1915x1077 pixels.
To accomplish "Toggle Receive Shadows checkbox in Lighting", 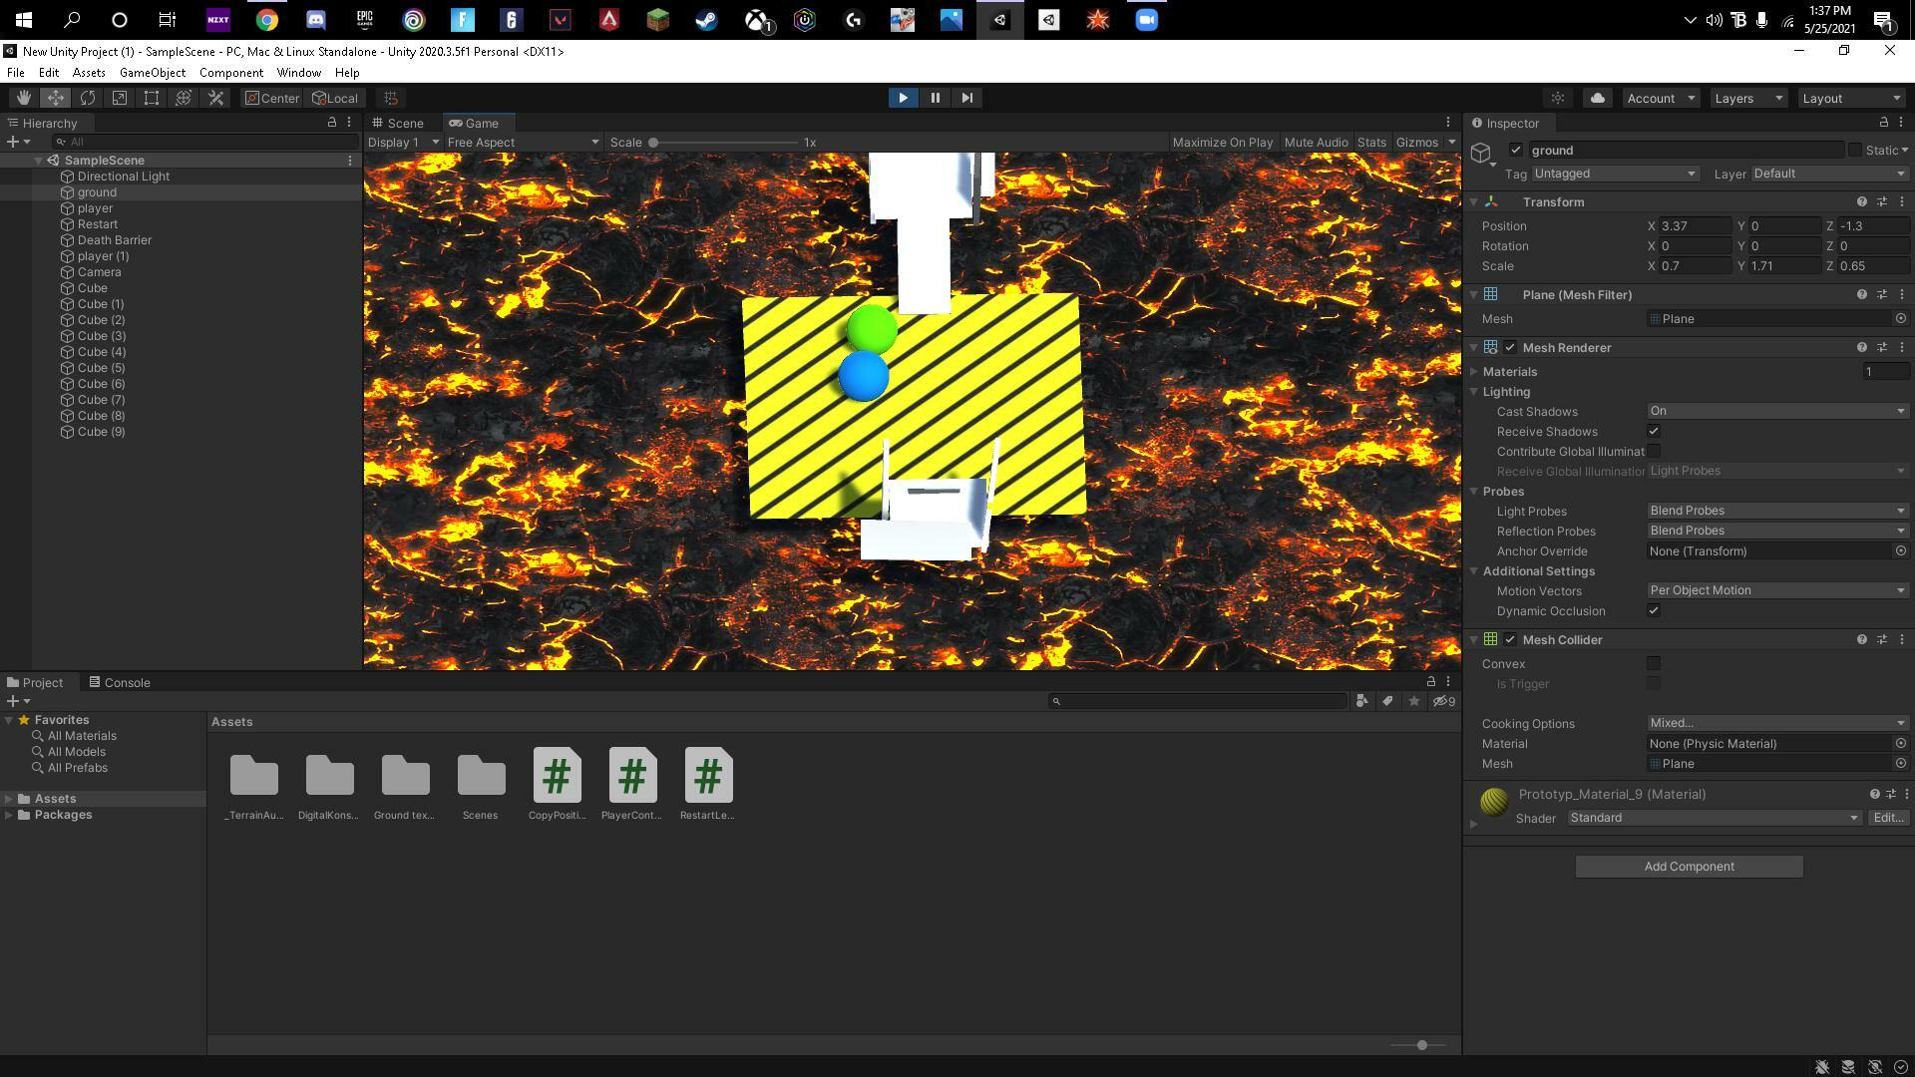I will (1654, 432).
